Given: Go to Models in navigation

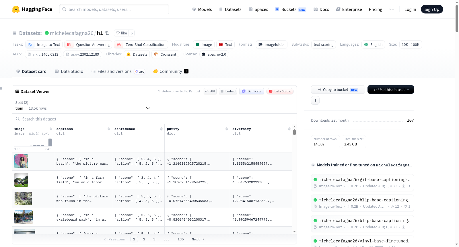Looking at the screenshot, I should tap(202, 9).
